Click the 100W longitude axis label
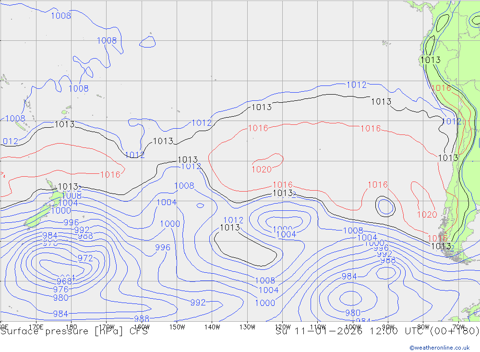 (353, 327)
